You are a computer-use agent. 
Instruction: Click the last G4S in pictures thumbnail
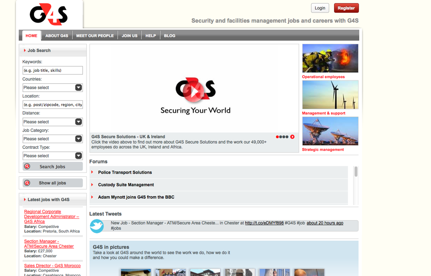(x=309, y=273)
